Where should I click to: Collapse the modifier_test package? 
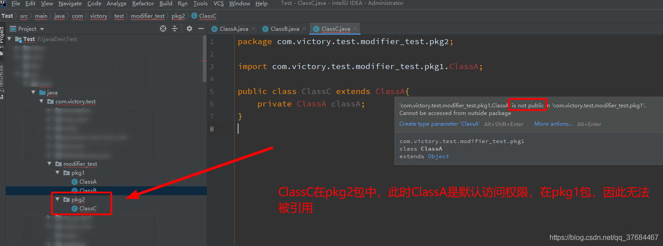[50, 164]
